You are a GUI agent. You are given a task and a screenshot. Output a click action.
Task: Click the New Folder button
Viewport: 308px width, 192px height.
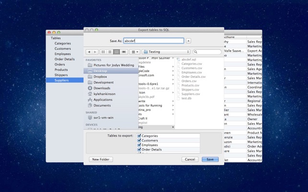[x=101, y=159]
